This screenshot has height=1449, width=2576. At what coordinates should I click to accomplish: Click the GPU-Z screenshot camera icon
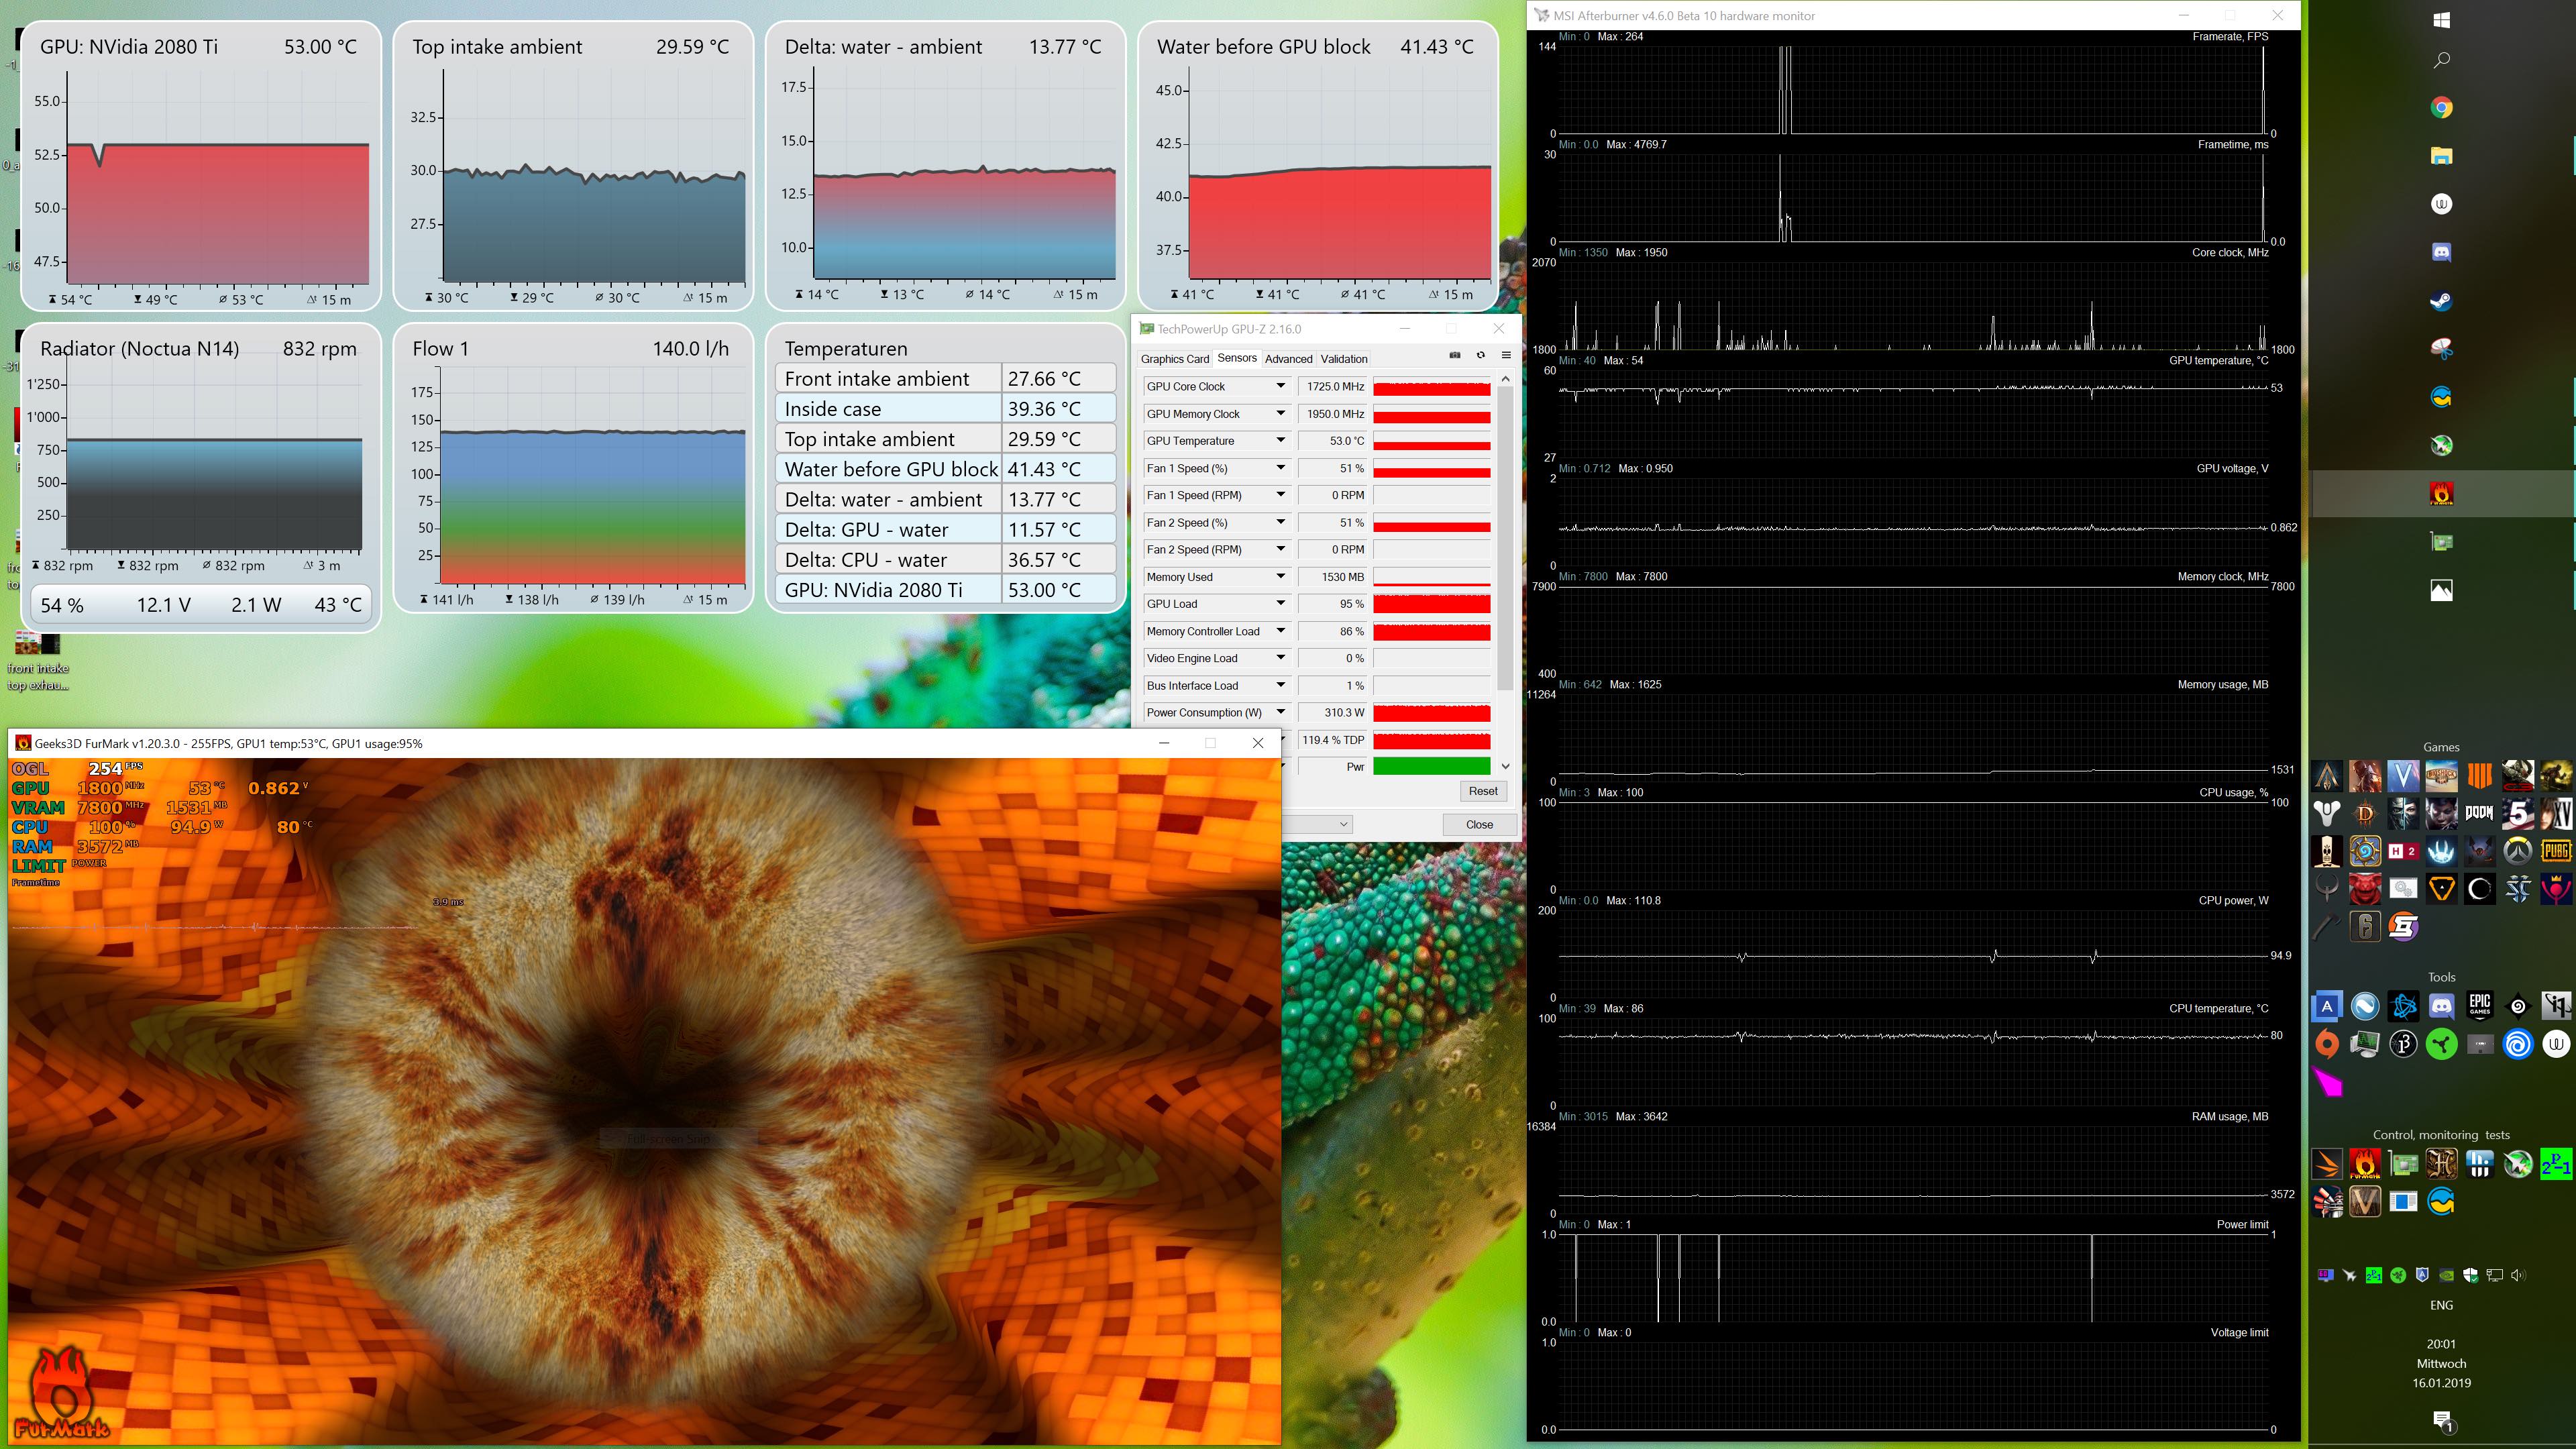[x=1455, y=355]
